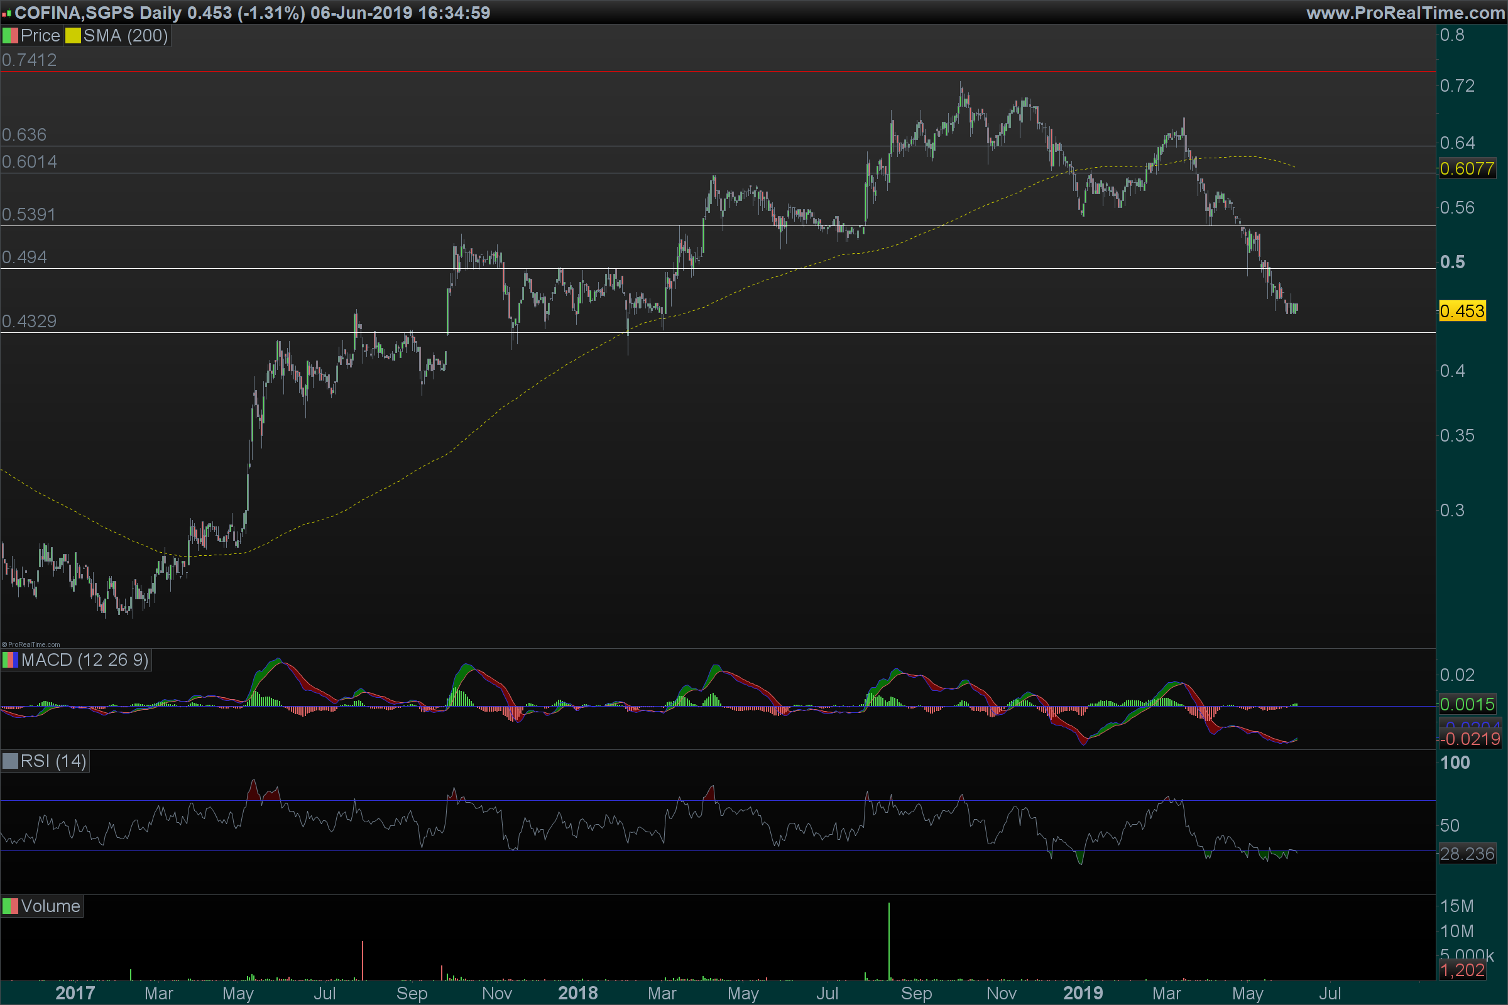Click the Volume panel color icon
This screenshot has height=1005, width=1508.
pos(9,906)
